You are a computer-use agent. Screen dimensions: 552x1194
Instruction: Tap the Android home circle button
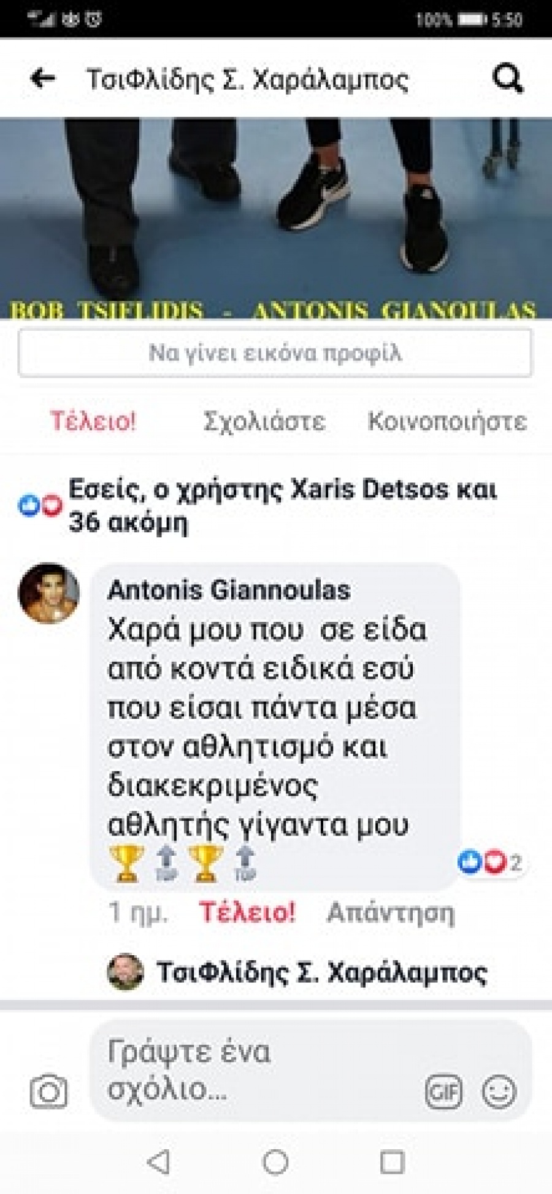click(x=275, y=1161)
